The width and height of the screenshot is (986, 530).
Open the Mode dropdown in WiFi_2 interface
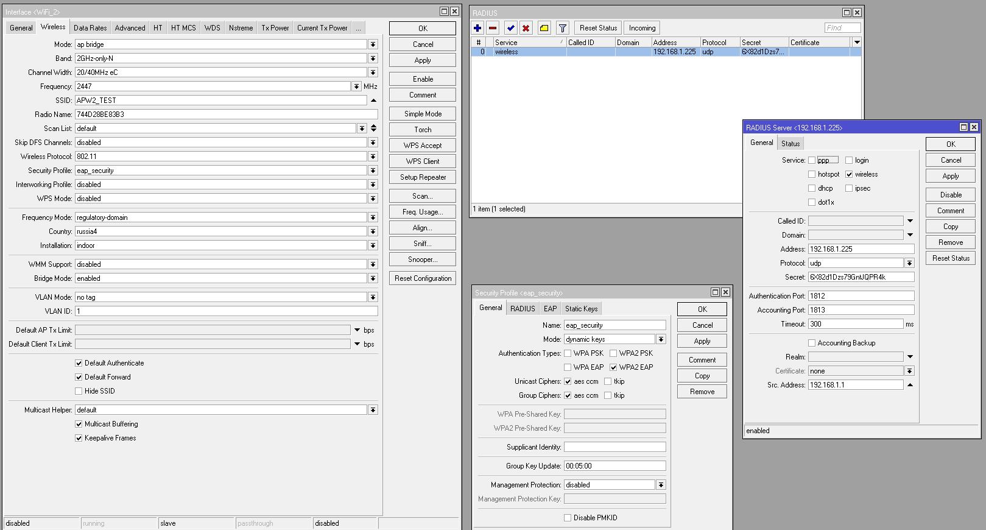click(373, 44)
